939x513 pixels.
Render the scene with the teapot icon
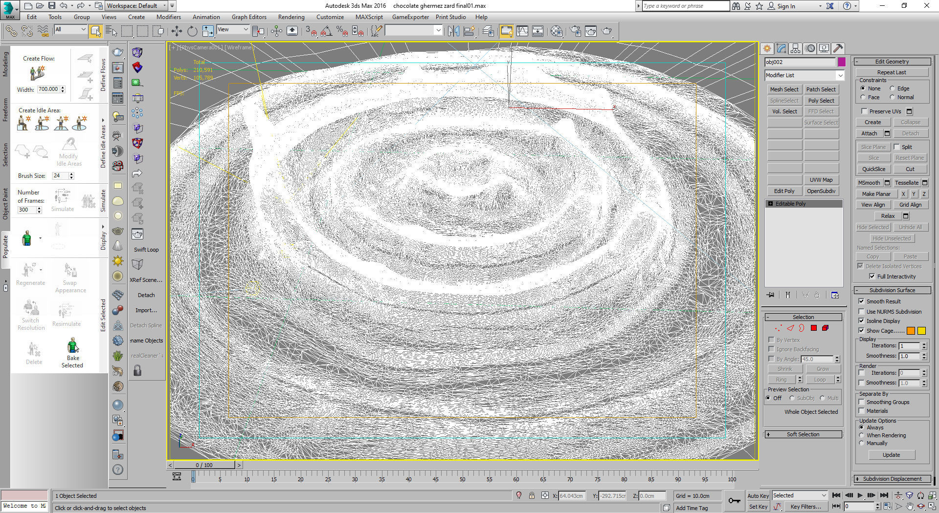[x=606, y=31]
